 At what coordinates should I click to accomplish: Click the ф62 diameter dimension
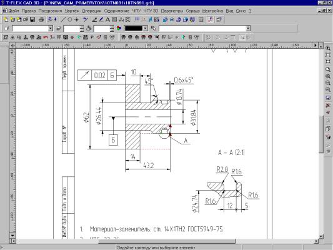click(86, 117)
